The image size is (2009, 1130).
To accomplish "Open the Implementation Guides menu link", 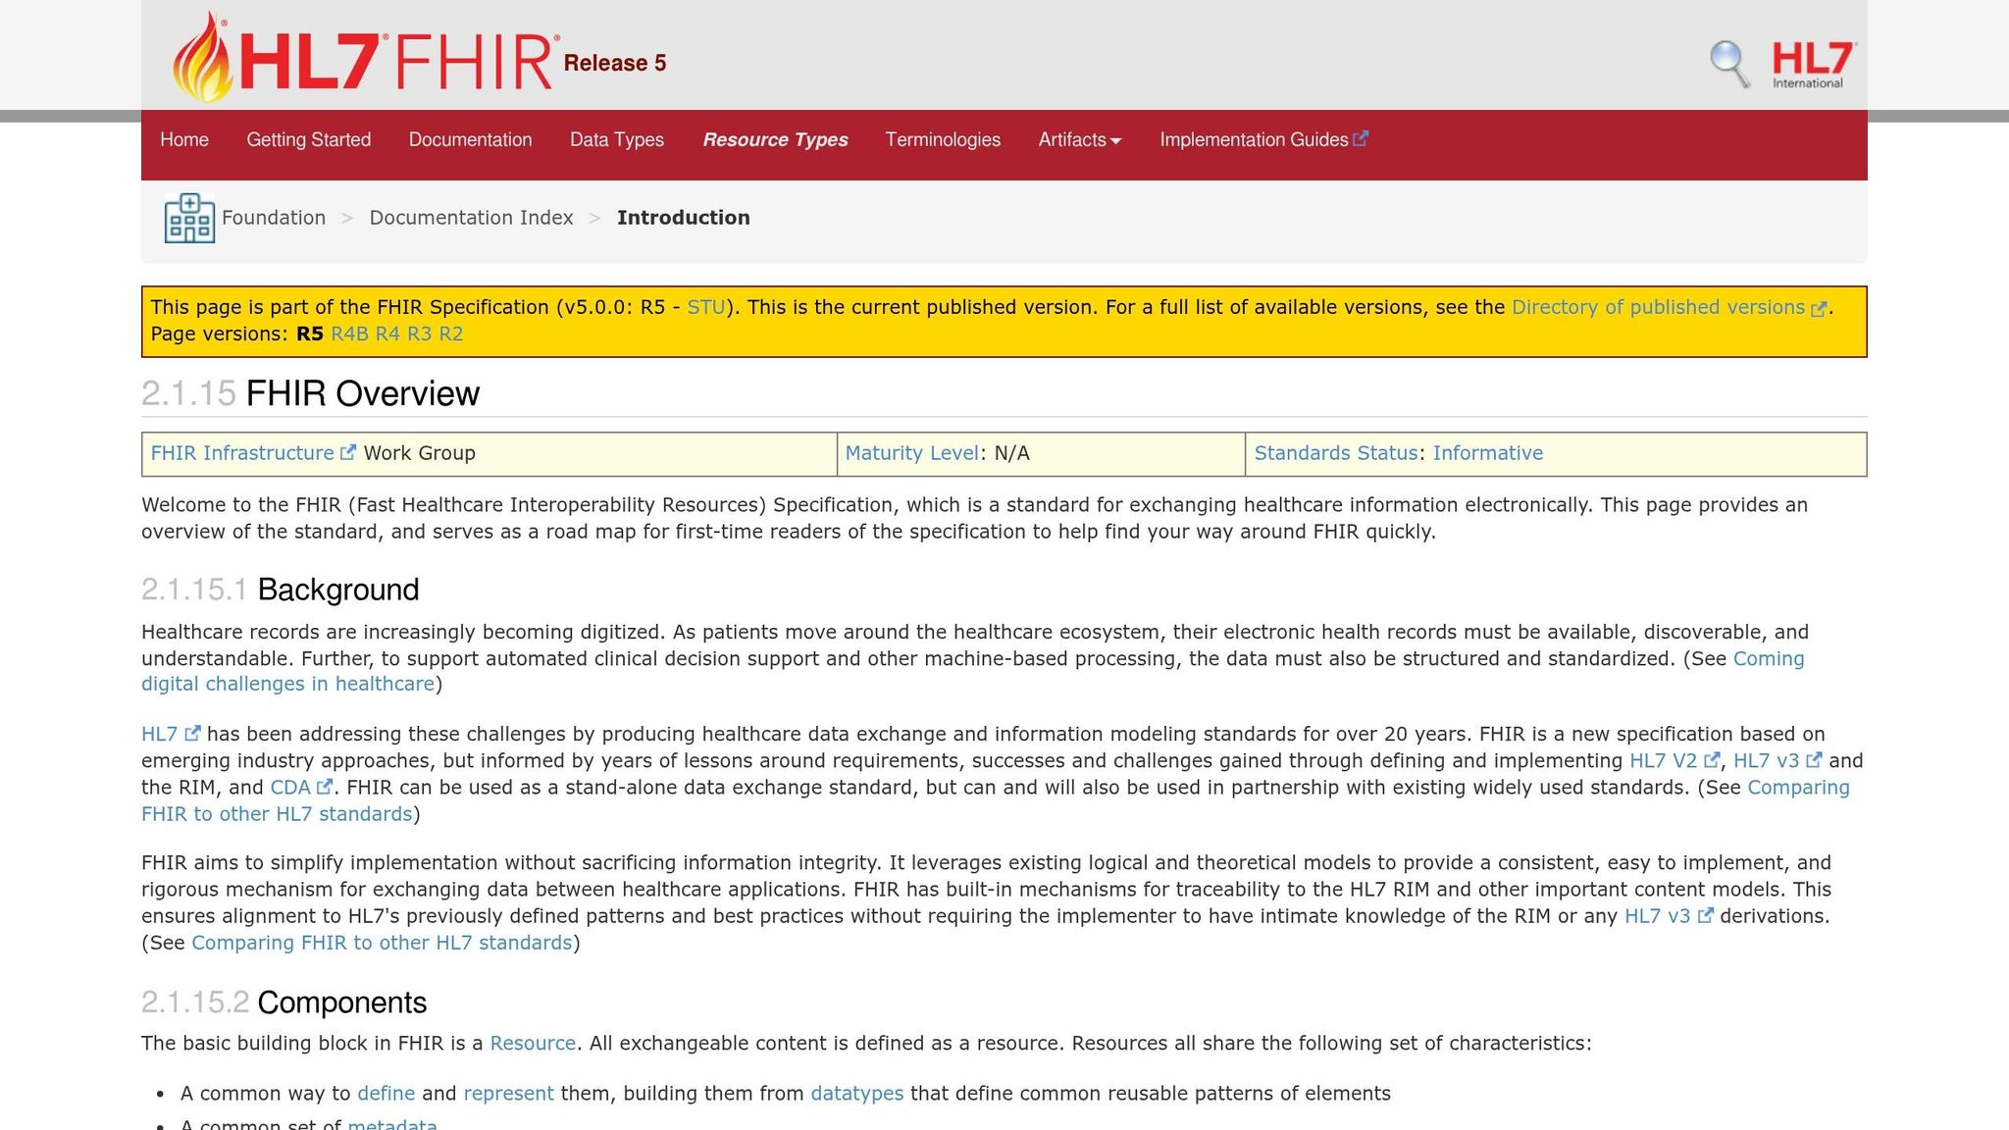I will [x=1254, y=140].
